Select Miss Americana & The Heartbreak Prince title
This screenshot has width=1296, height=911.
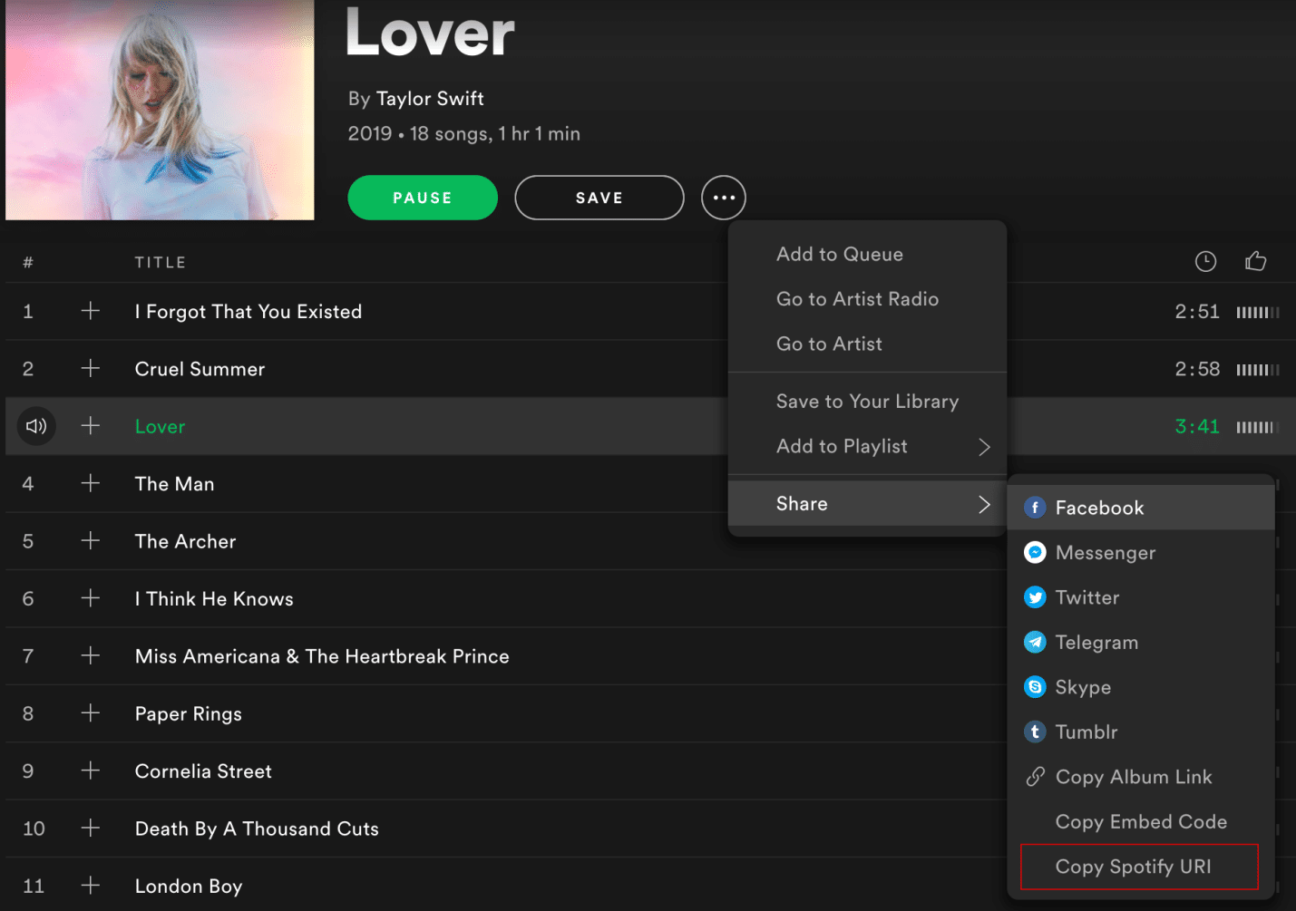coord(322,656)
